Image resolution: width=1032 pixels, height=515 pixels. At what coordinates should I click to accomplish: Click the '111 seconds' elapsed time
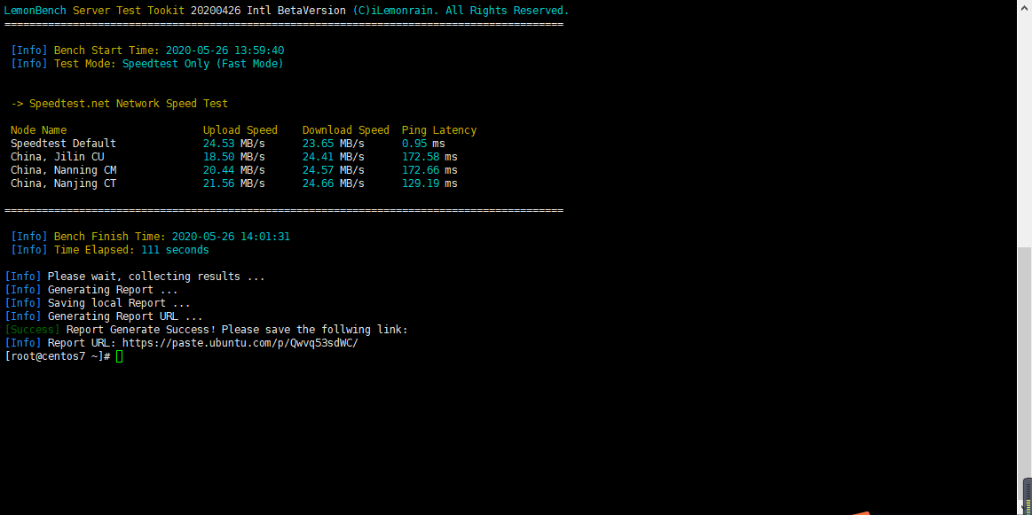tap(175, 250)
